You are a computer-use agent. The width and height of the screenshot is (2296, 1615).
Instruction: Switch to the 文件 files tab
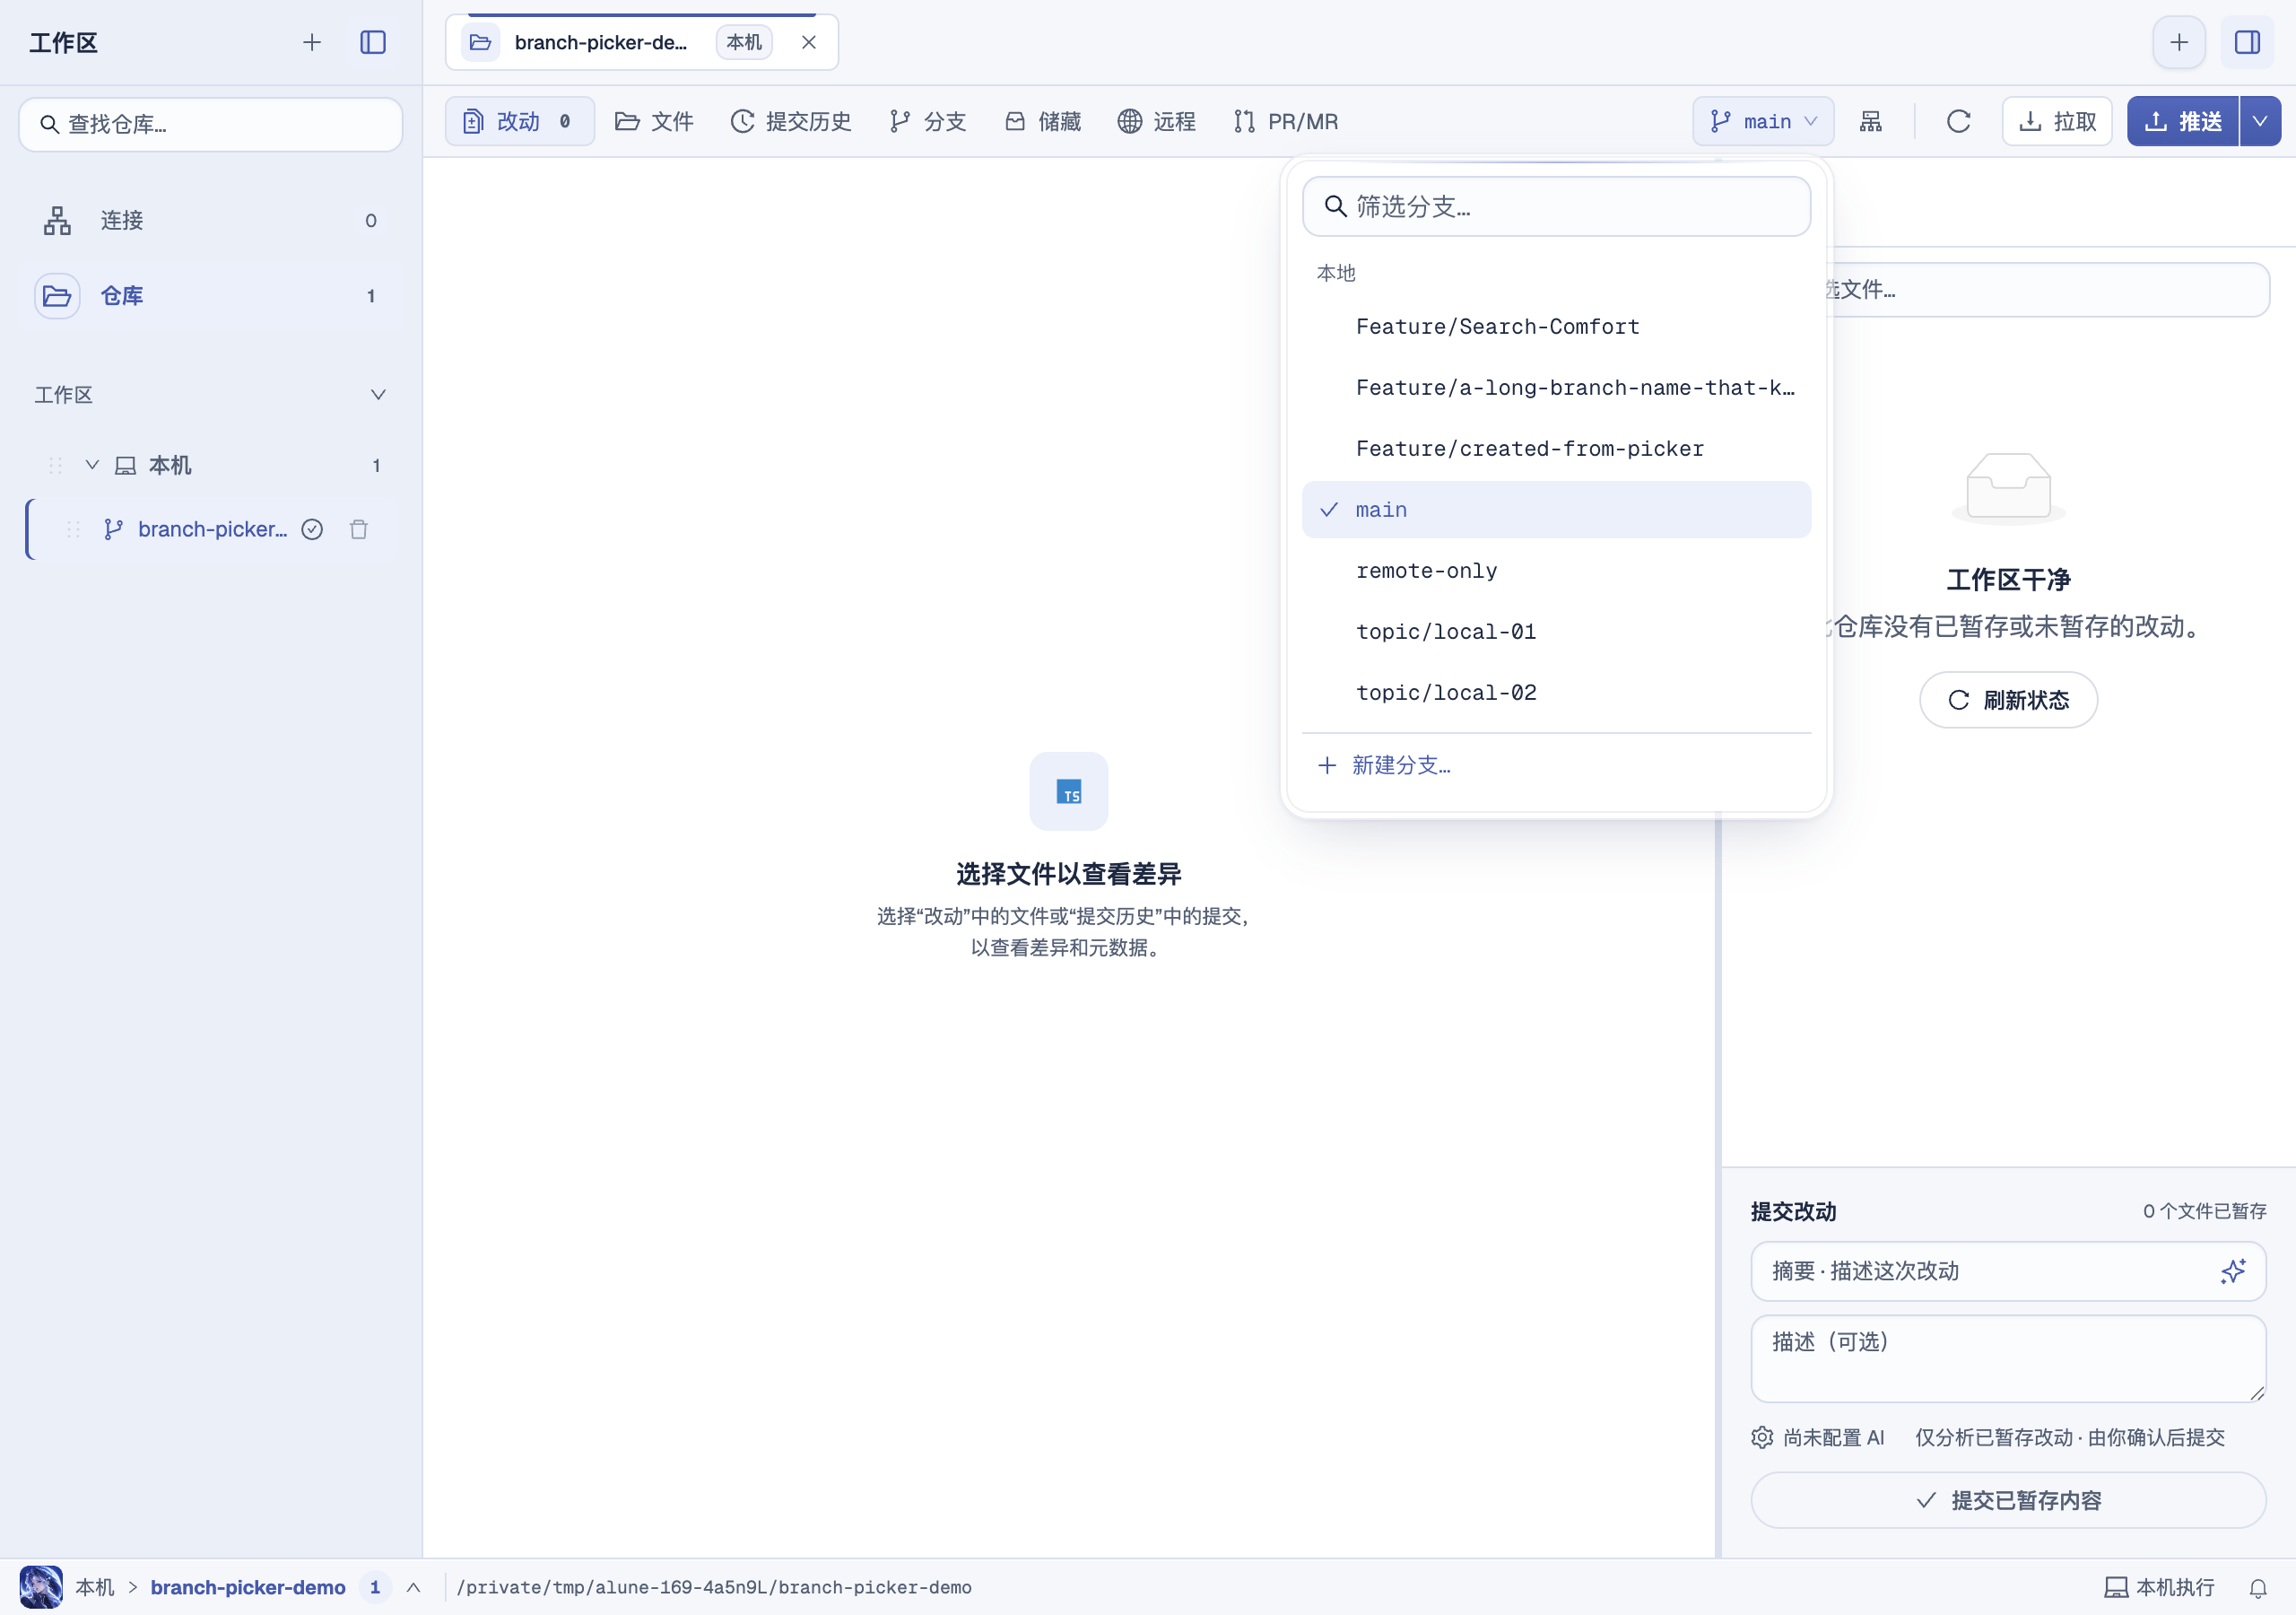pyautogui.click(x=654, y=121)
